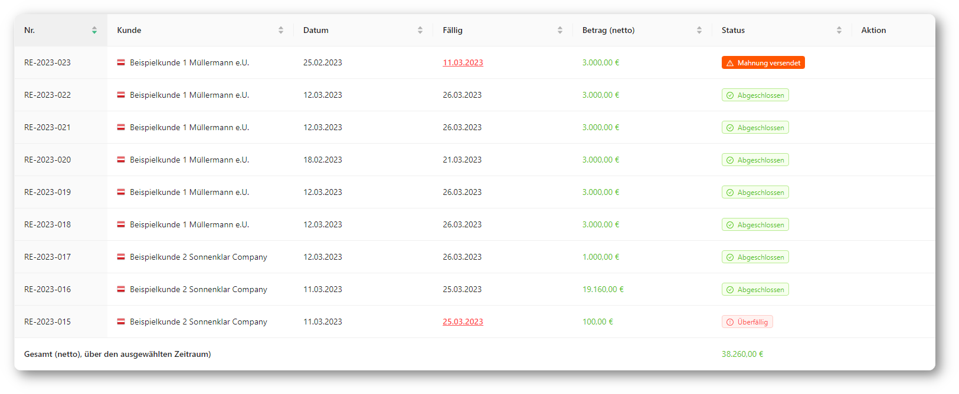959x394 pixels.
Task: Select invoice number RE-2023-022
Action: tap(47, 95)
